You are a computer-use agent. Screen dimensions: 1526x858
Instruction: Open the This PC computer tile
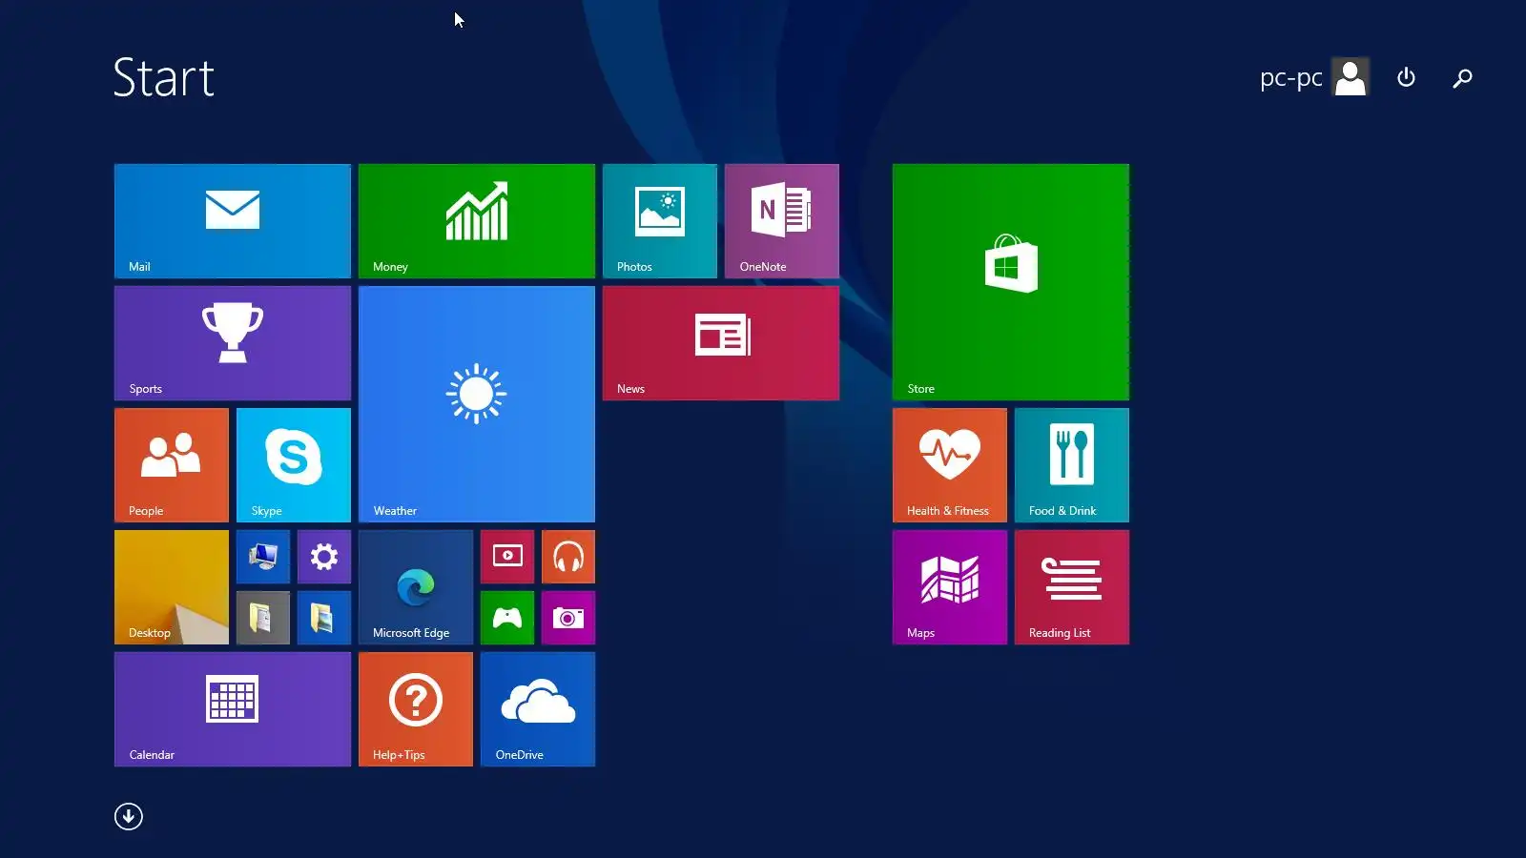(263, 557)
